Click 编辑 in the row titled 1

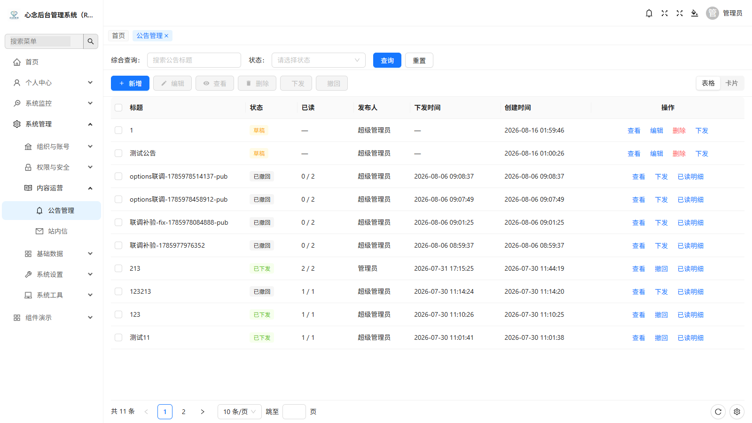click(x=657, y=131)
